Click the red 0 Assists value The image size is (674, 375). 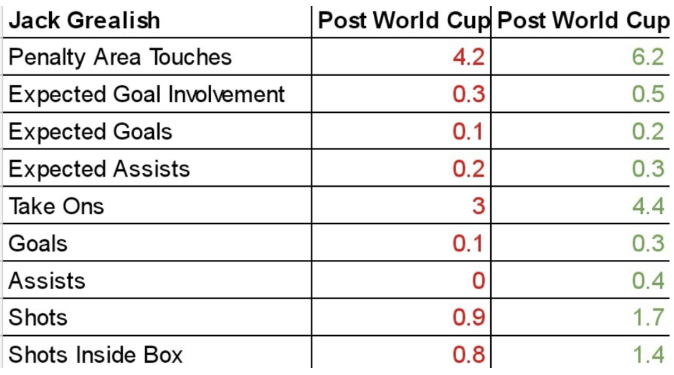(401, 280)
